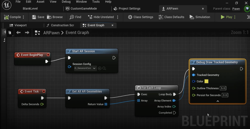Browse to asset in Content Browser
Viewport: 250px width, 129px height.
pos(55,17)
